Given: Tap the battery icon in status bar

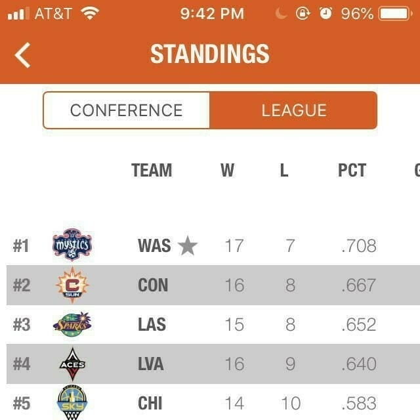Looking at the screenshot, I should [395, 14].
